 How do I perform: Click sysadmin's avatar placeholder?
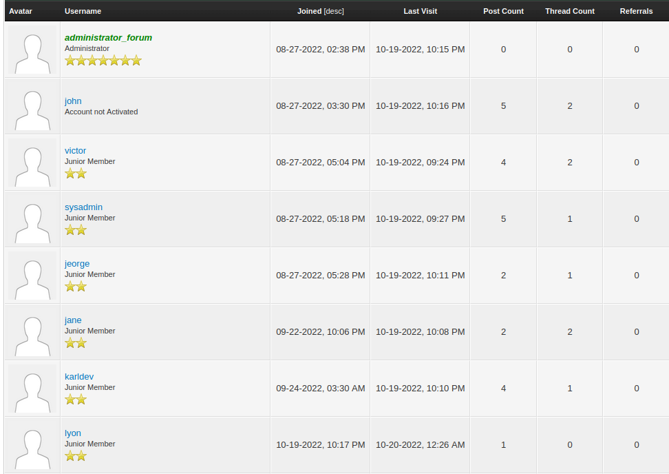pos(32,219)
